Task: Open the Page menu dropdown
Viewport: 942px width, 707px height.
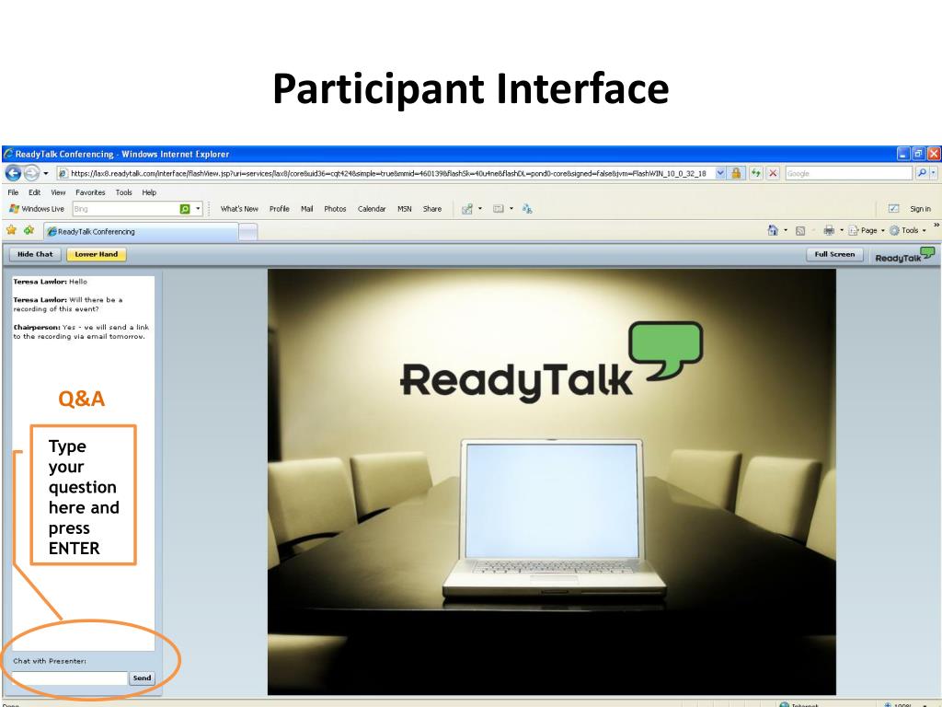Action: pyautogui.click(x=867, y=230)
